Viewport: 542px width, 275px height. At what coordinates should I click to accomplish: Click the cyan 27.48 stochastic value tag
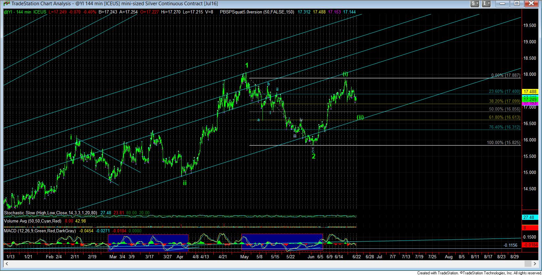tap(530, 218)
